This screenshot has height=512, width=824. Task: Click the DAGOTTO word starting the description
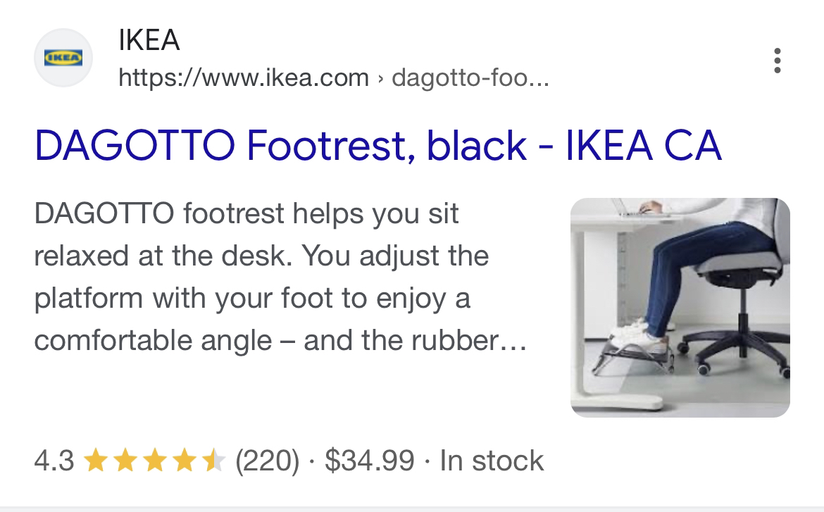point(104,213)
